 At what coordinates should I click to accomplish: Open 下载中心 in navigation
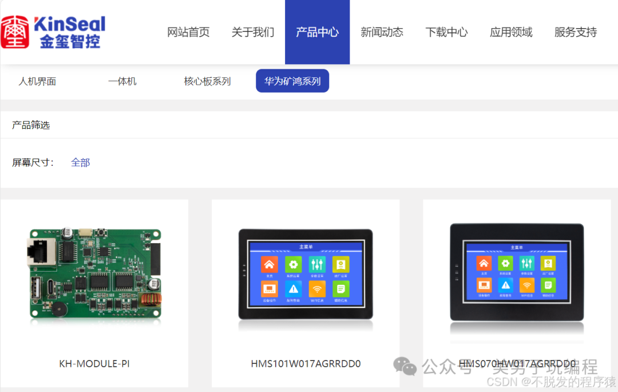click(446, 32)
